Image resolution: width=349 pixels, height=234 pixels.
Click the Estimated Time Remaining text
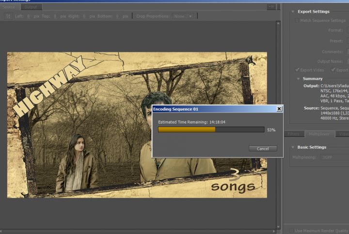click(191, 122)
